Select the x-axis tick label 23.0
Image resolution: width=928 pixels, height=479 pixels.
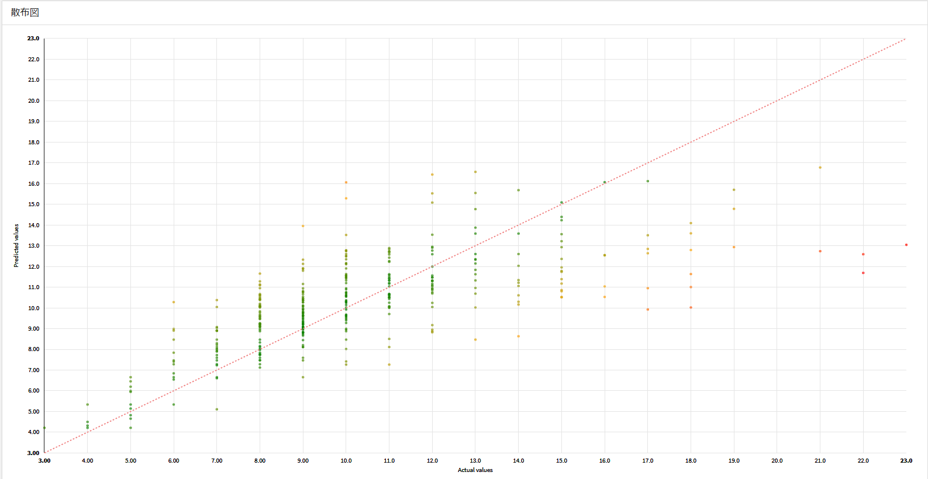pos(906,461)
